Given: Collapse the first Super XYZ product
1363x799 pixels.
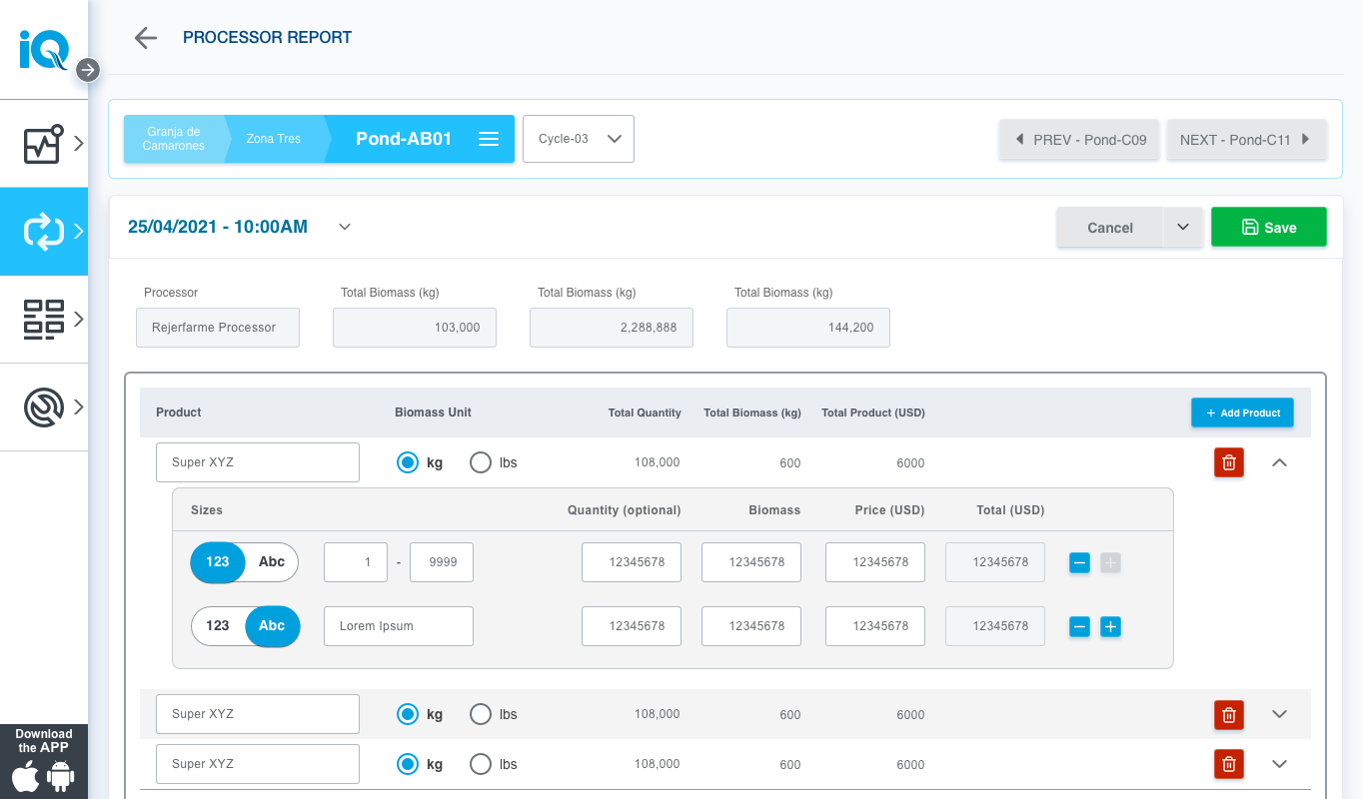Looking at the screenshot, I should 1279,463.
